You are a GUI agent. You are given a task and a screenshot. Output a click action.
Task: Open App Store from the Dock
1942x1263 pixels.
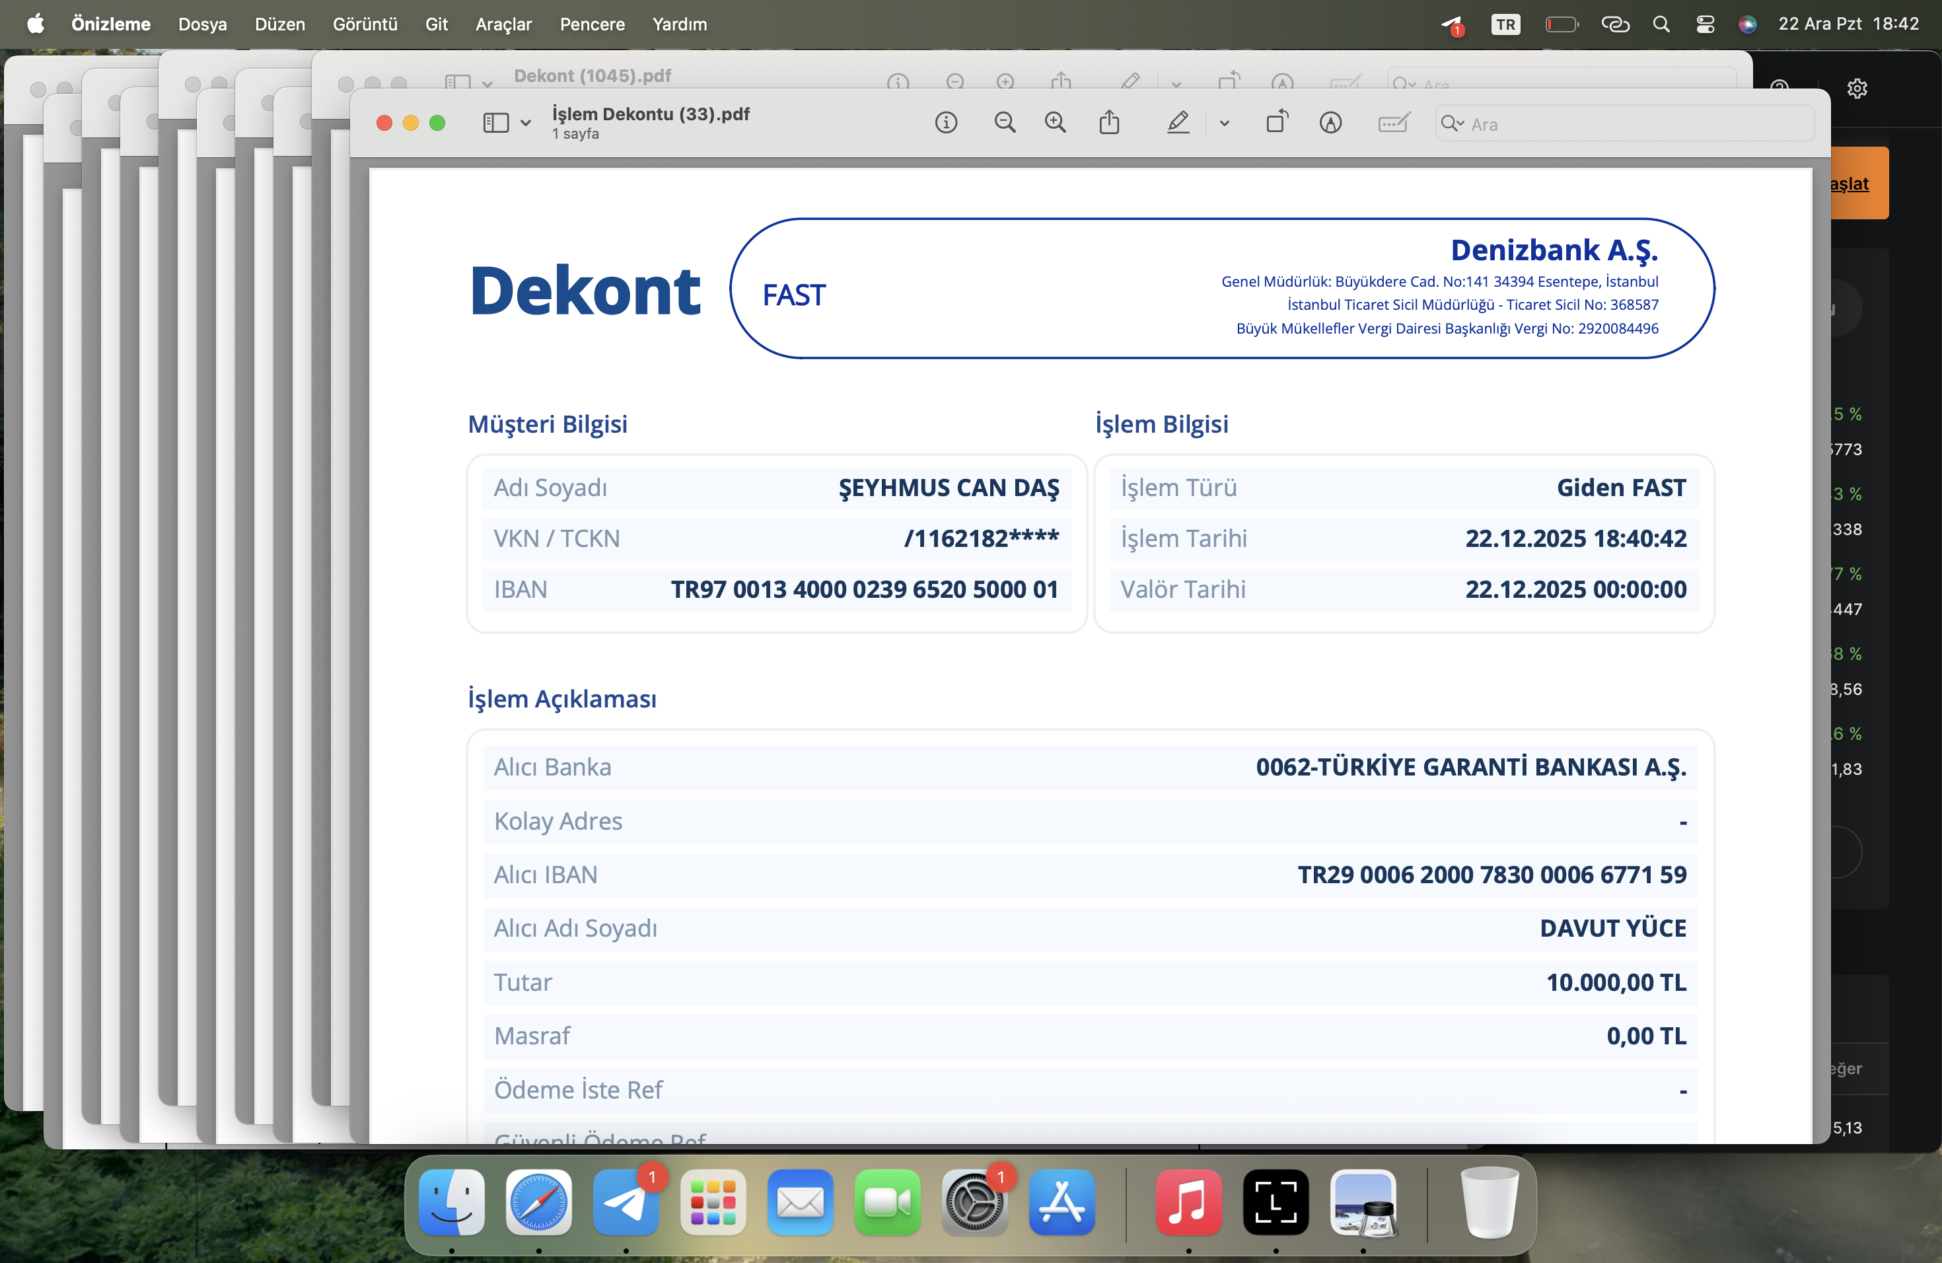point(1061,1202)
